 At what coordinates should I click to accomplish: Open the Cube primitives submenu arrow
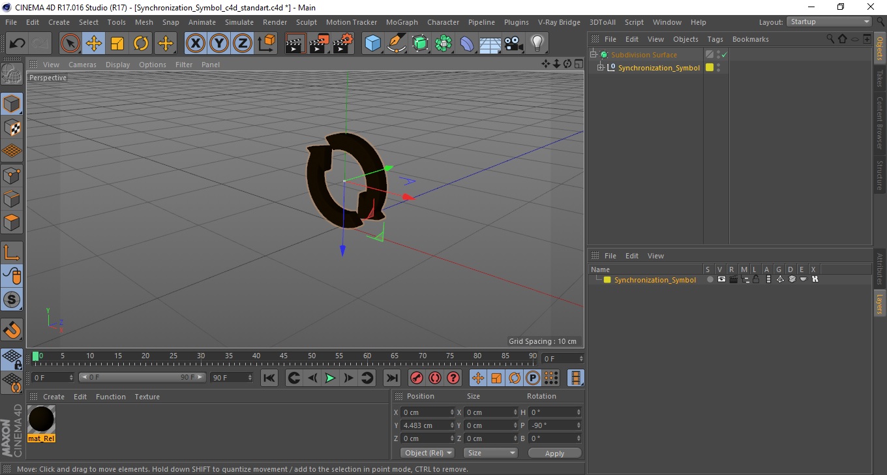click(x=381, y=53)
